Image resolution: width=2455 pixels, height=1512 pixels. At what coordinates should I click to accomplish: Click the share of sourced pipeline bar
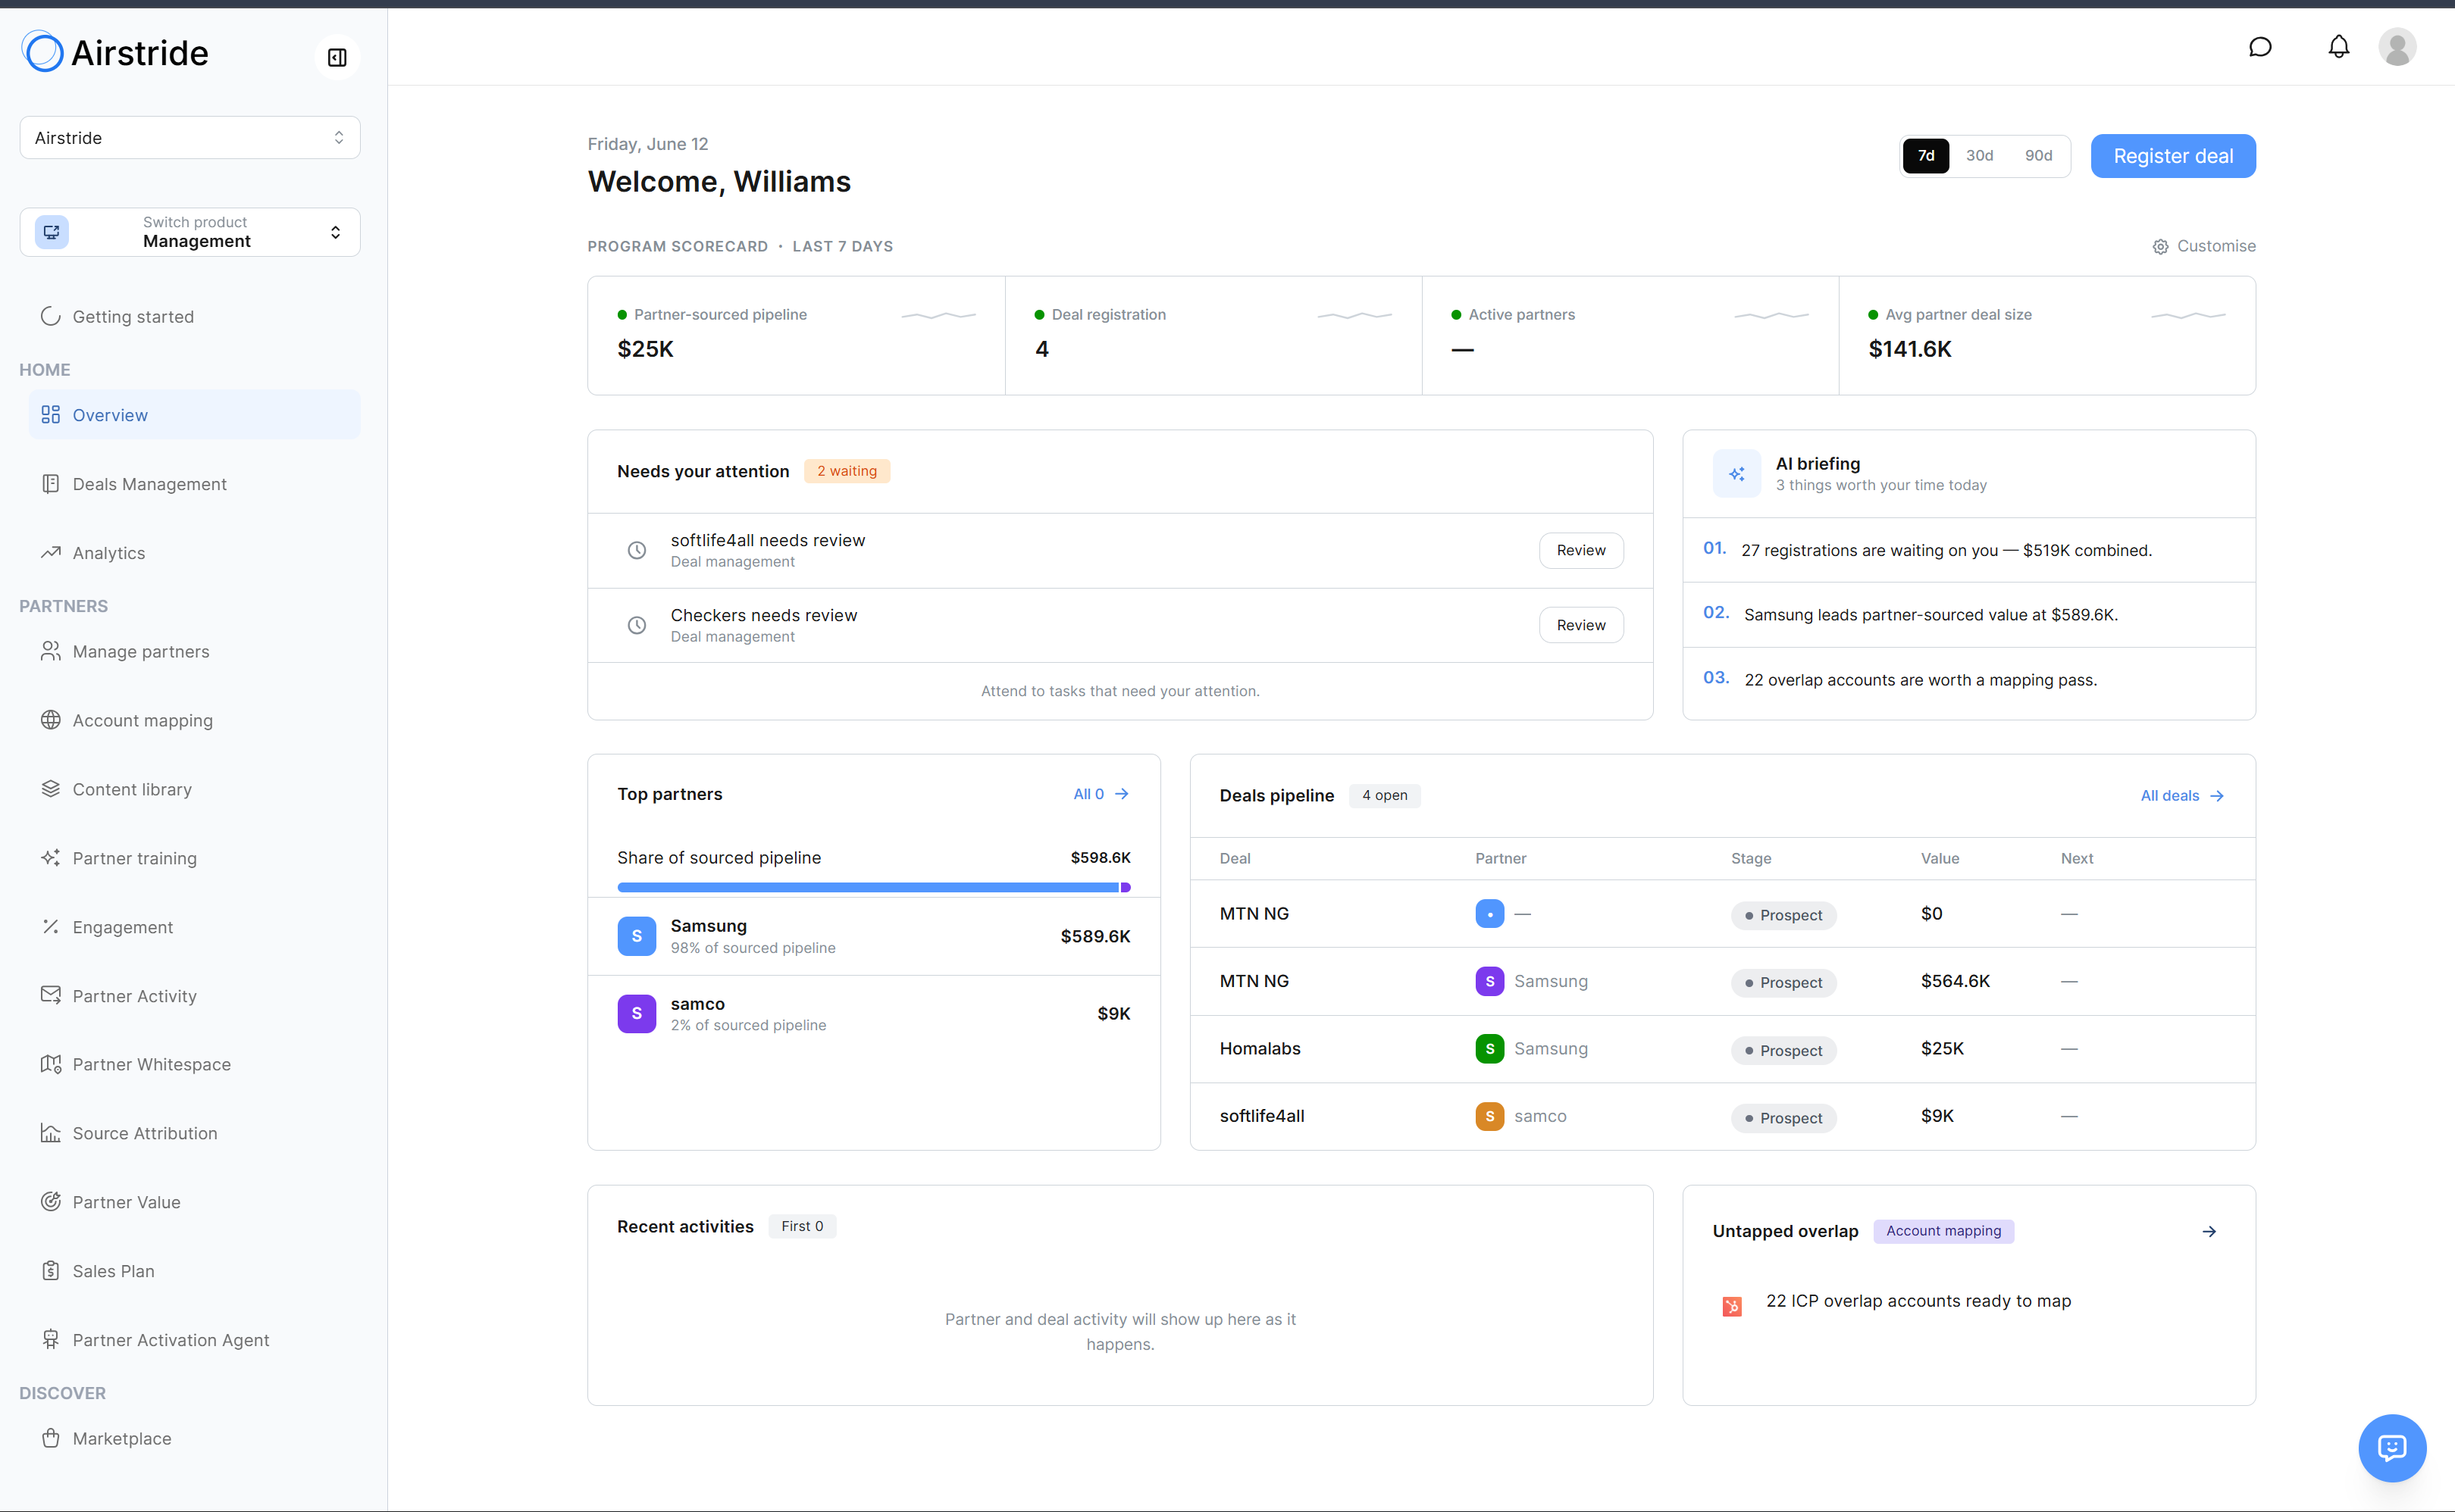pos(873,887)
